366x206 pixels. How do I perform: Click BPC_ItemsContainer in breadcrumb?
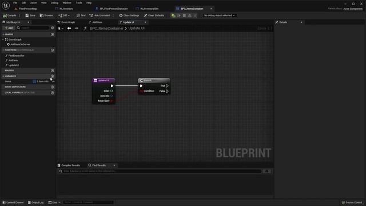coord(106,28)
